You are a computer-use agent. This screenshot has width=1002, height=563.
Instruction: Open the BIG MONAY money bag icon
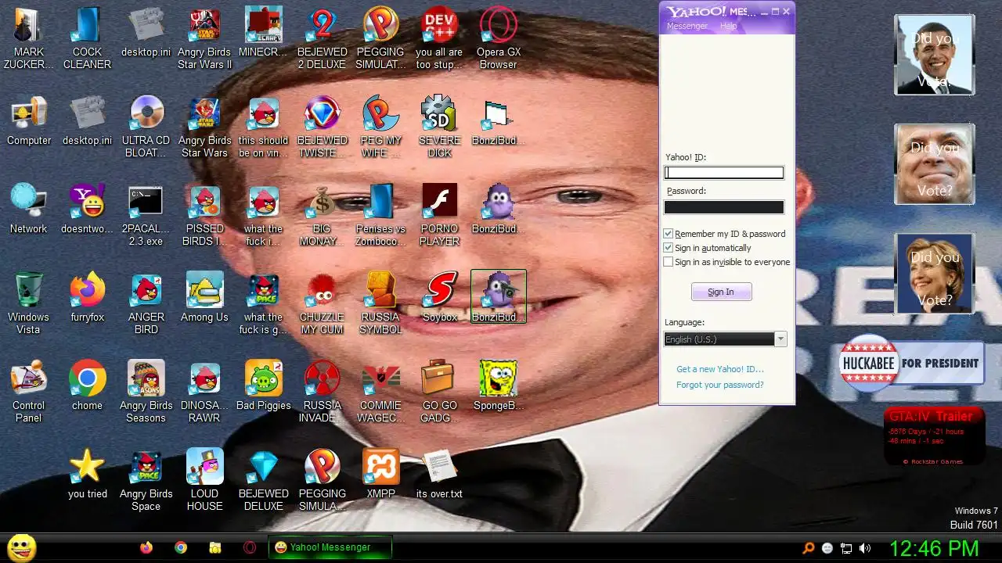pos(323,214)
